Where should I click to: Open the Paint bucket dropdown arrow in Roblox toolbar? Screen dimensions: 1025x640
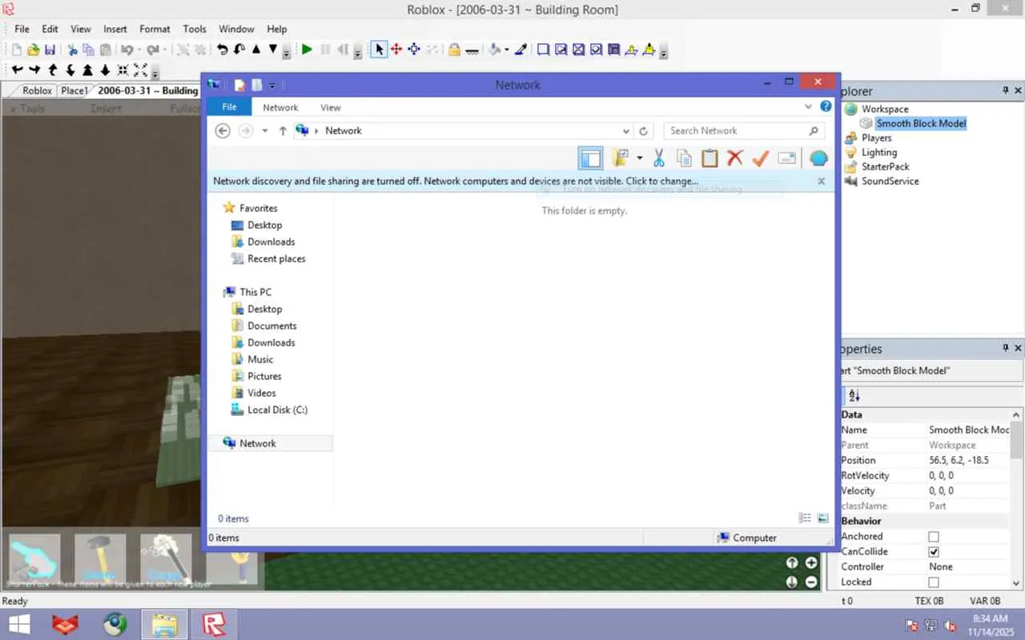click(507, 50)
